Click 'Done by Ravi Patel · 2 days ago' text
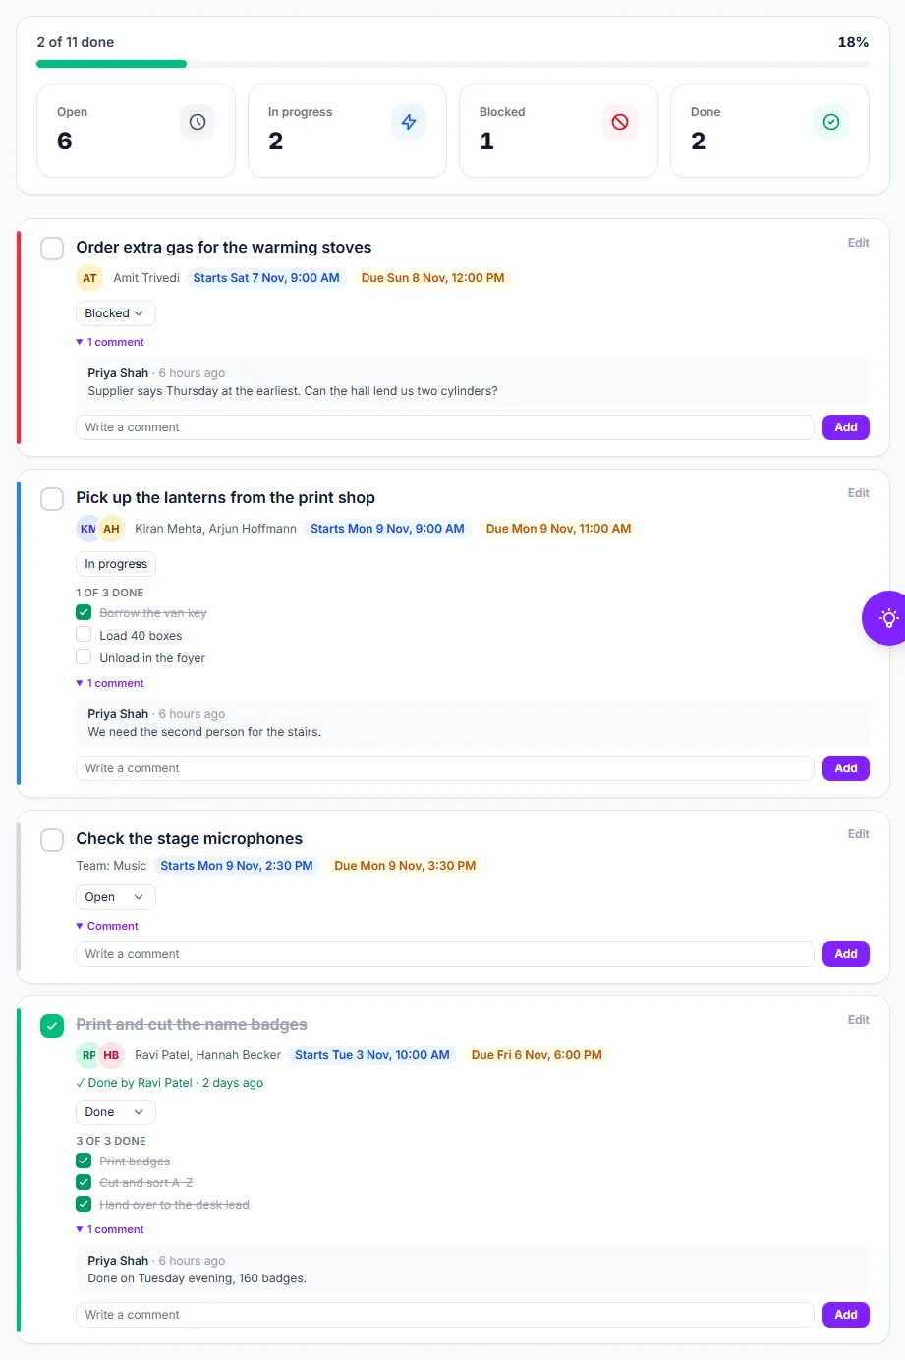This screenshot has width=905, height=1360. 170,1083
